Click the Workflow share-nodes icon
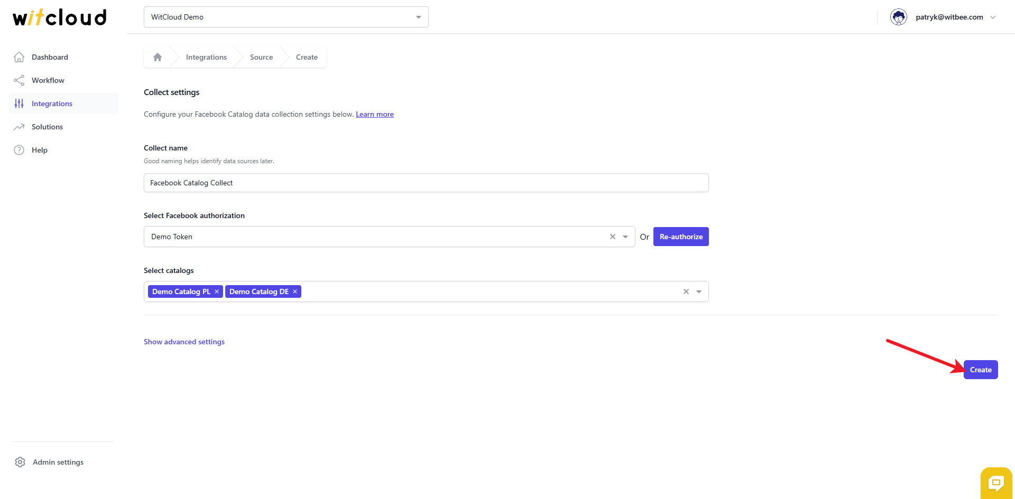Screen dimensions: 1015x499 (x=19, y=80)
